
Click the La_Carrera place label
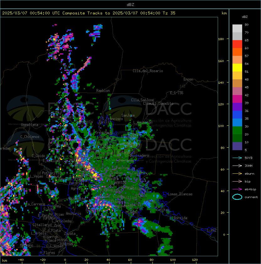[x=35, y=204]
